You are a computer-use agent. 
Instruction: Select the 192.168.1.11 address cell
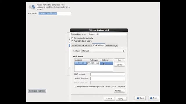pyautogui.click(x=81, y=63)
